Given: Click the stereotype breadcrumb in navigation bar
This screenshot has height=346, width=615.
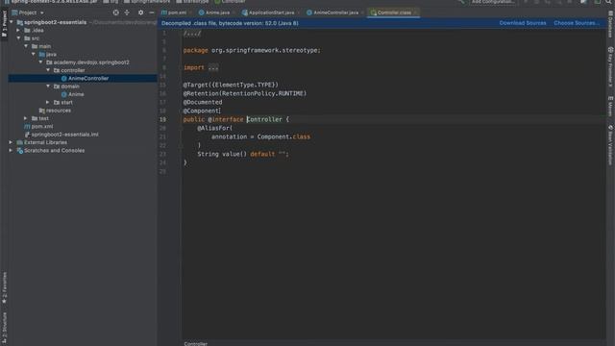Looking at the screenshot, I should point(193,2).
